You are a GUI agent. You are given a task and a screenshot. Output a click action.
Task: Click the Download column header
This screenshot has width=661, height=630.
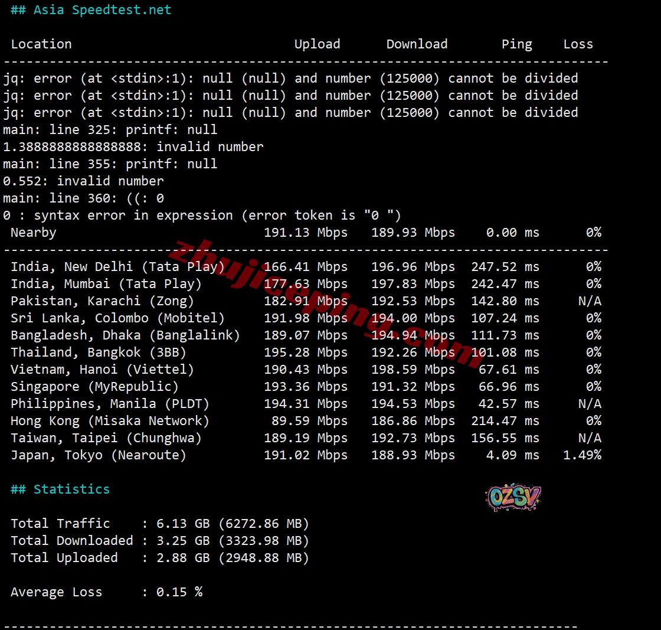tap(417, 44)
